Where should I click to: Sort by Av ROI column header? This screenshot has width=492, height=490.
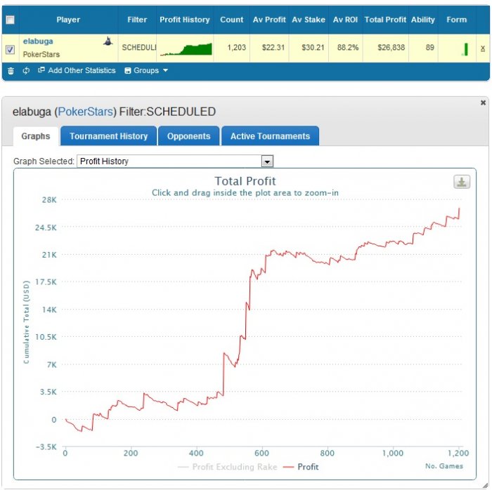coord(345,20)
